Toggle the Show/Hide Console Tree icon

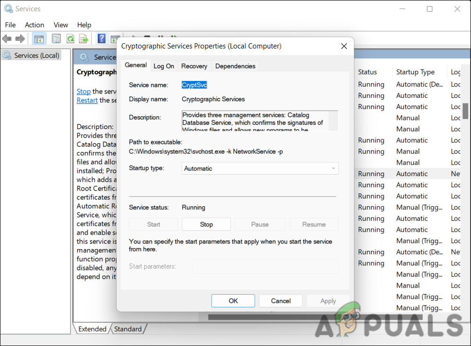39,39
